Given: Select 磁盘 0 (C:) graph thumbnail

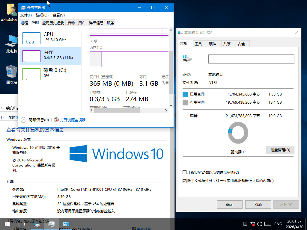Looking at the screenshot, I should 31,74.
